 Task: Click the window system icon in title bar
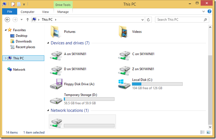4,4
